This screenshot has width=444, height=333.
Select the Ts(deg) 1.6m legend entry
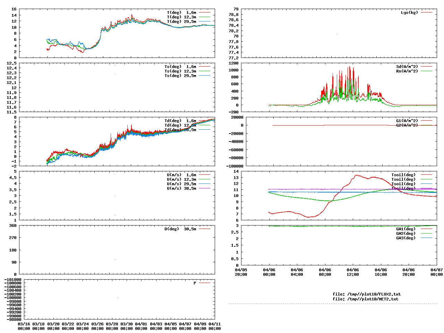(x=180, y=67)
